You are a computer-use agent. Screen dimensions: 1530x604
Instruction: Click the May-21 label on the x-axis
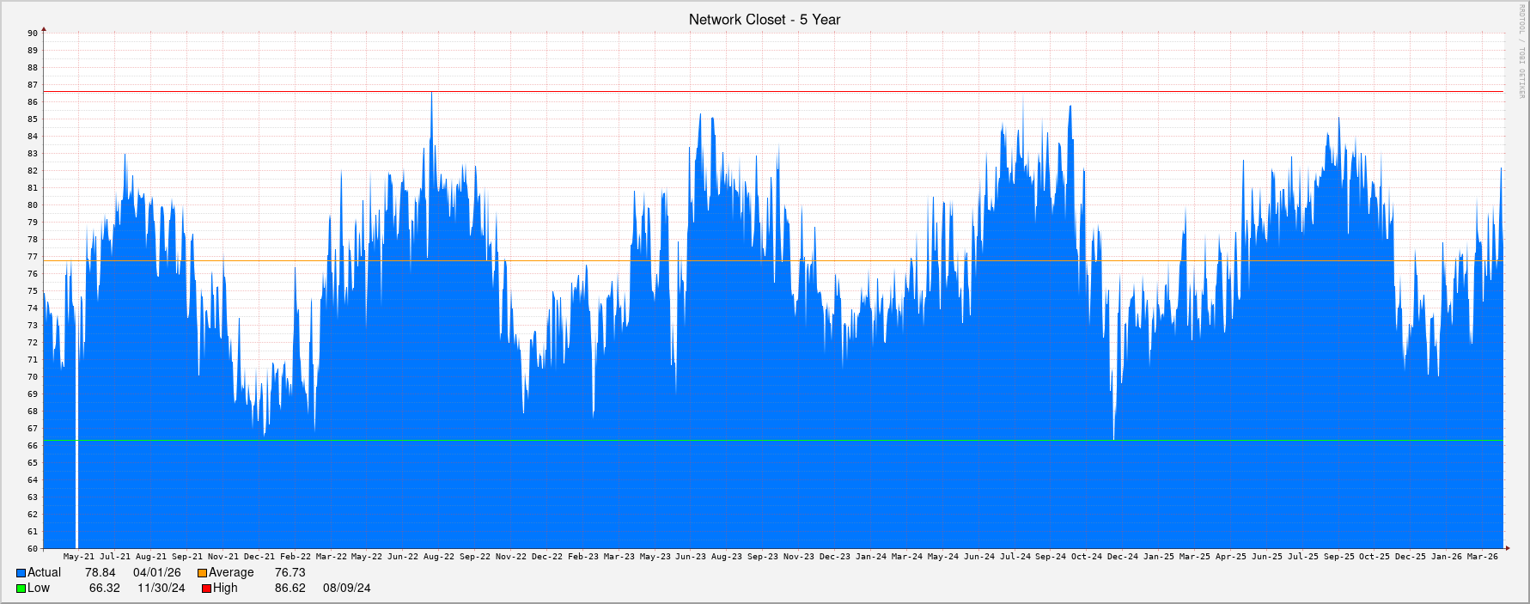pos(78,557)
